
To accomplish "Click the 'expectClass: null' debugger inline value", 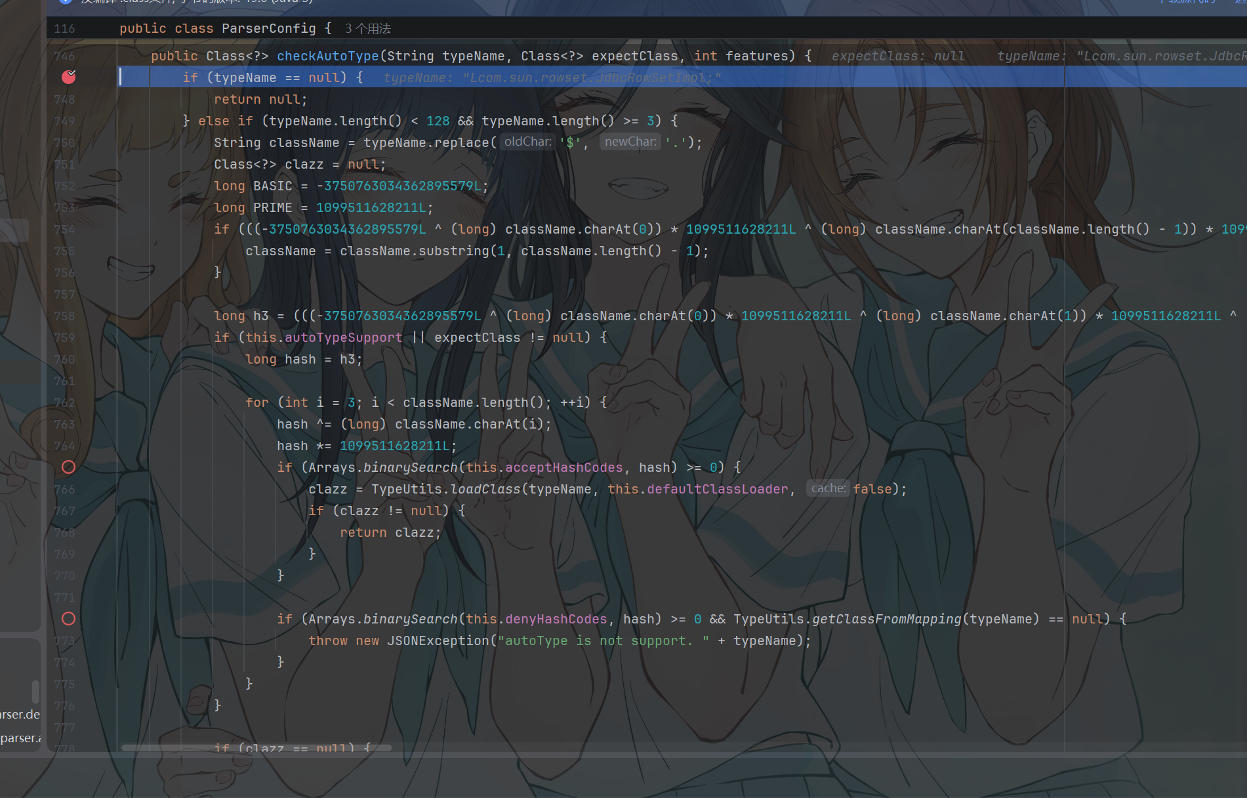I will (x=898, y=56).
